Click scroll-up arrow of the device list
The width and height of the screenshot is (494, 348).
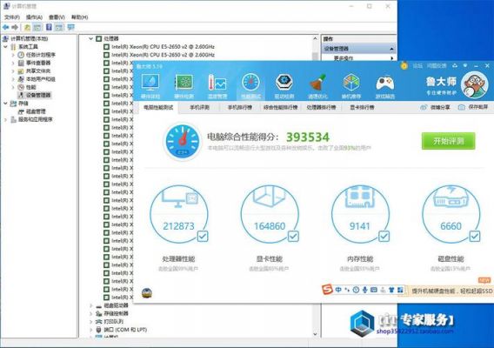[315, 38]
